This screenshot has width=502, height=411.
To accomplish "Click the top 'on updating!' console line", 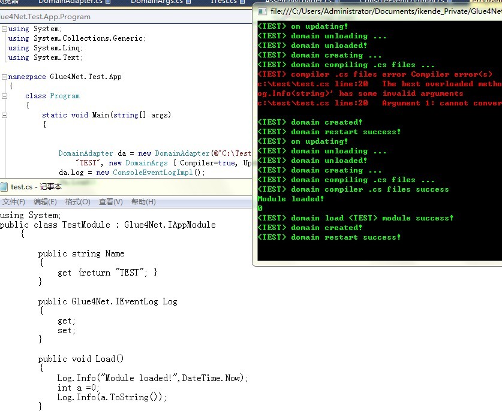I will (x=302, y=26).
